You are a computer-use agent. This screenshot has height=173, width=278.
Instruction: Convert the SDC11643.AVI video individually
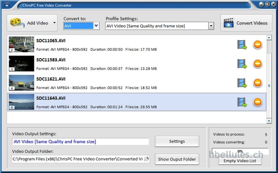tap(242, 102)
